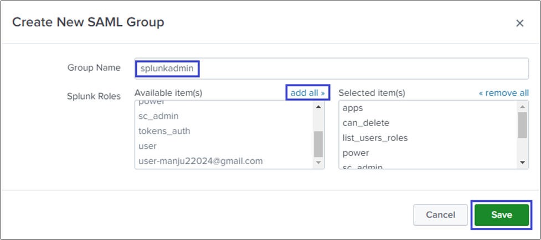Select sc_admin in Available items
541x240 pixels.
click(158, 116)
